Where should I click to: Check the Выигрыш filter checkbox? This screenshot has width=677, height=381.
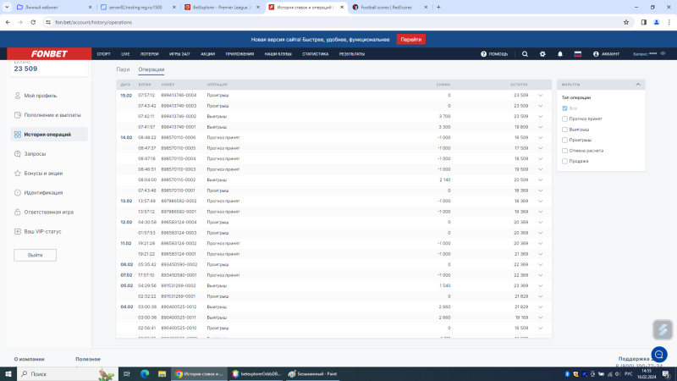(x=565, y=130)
